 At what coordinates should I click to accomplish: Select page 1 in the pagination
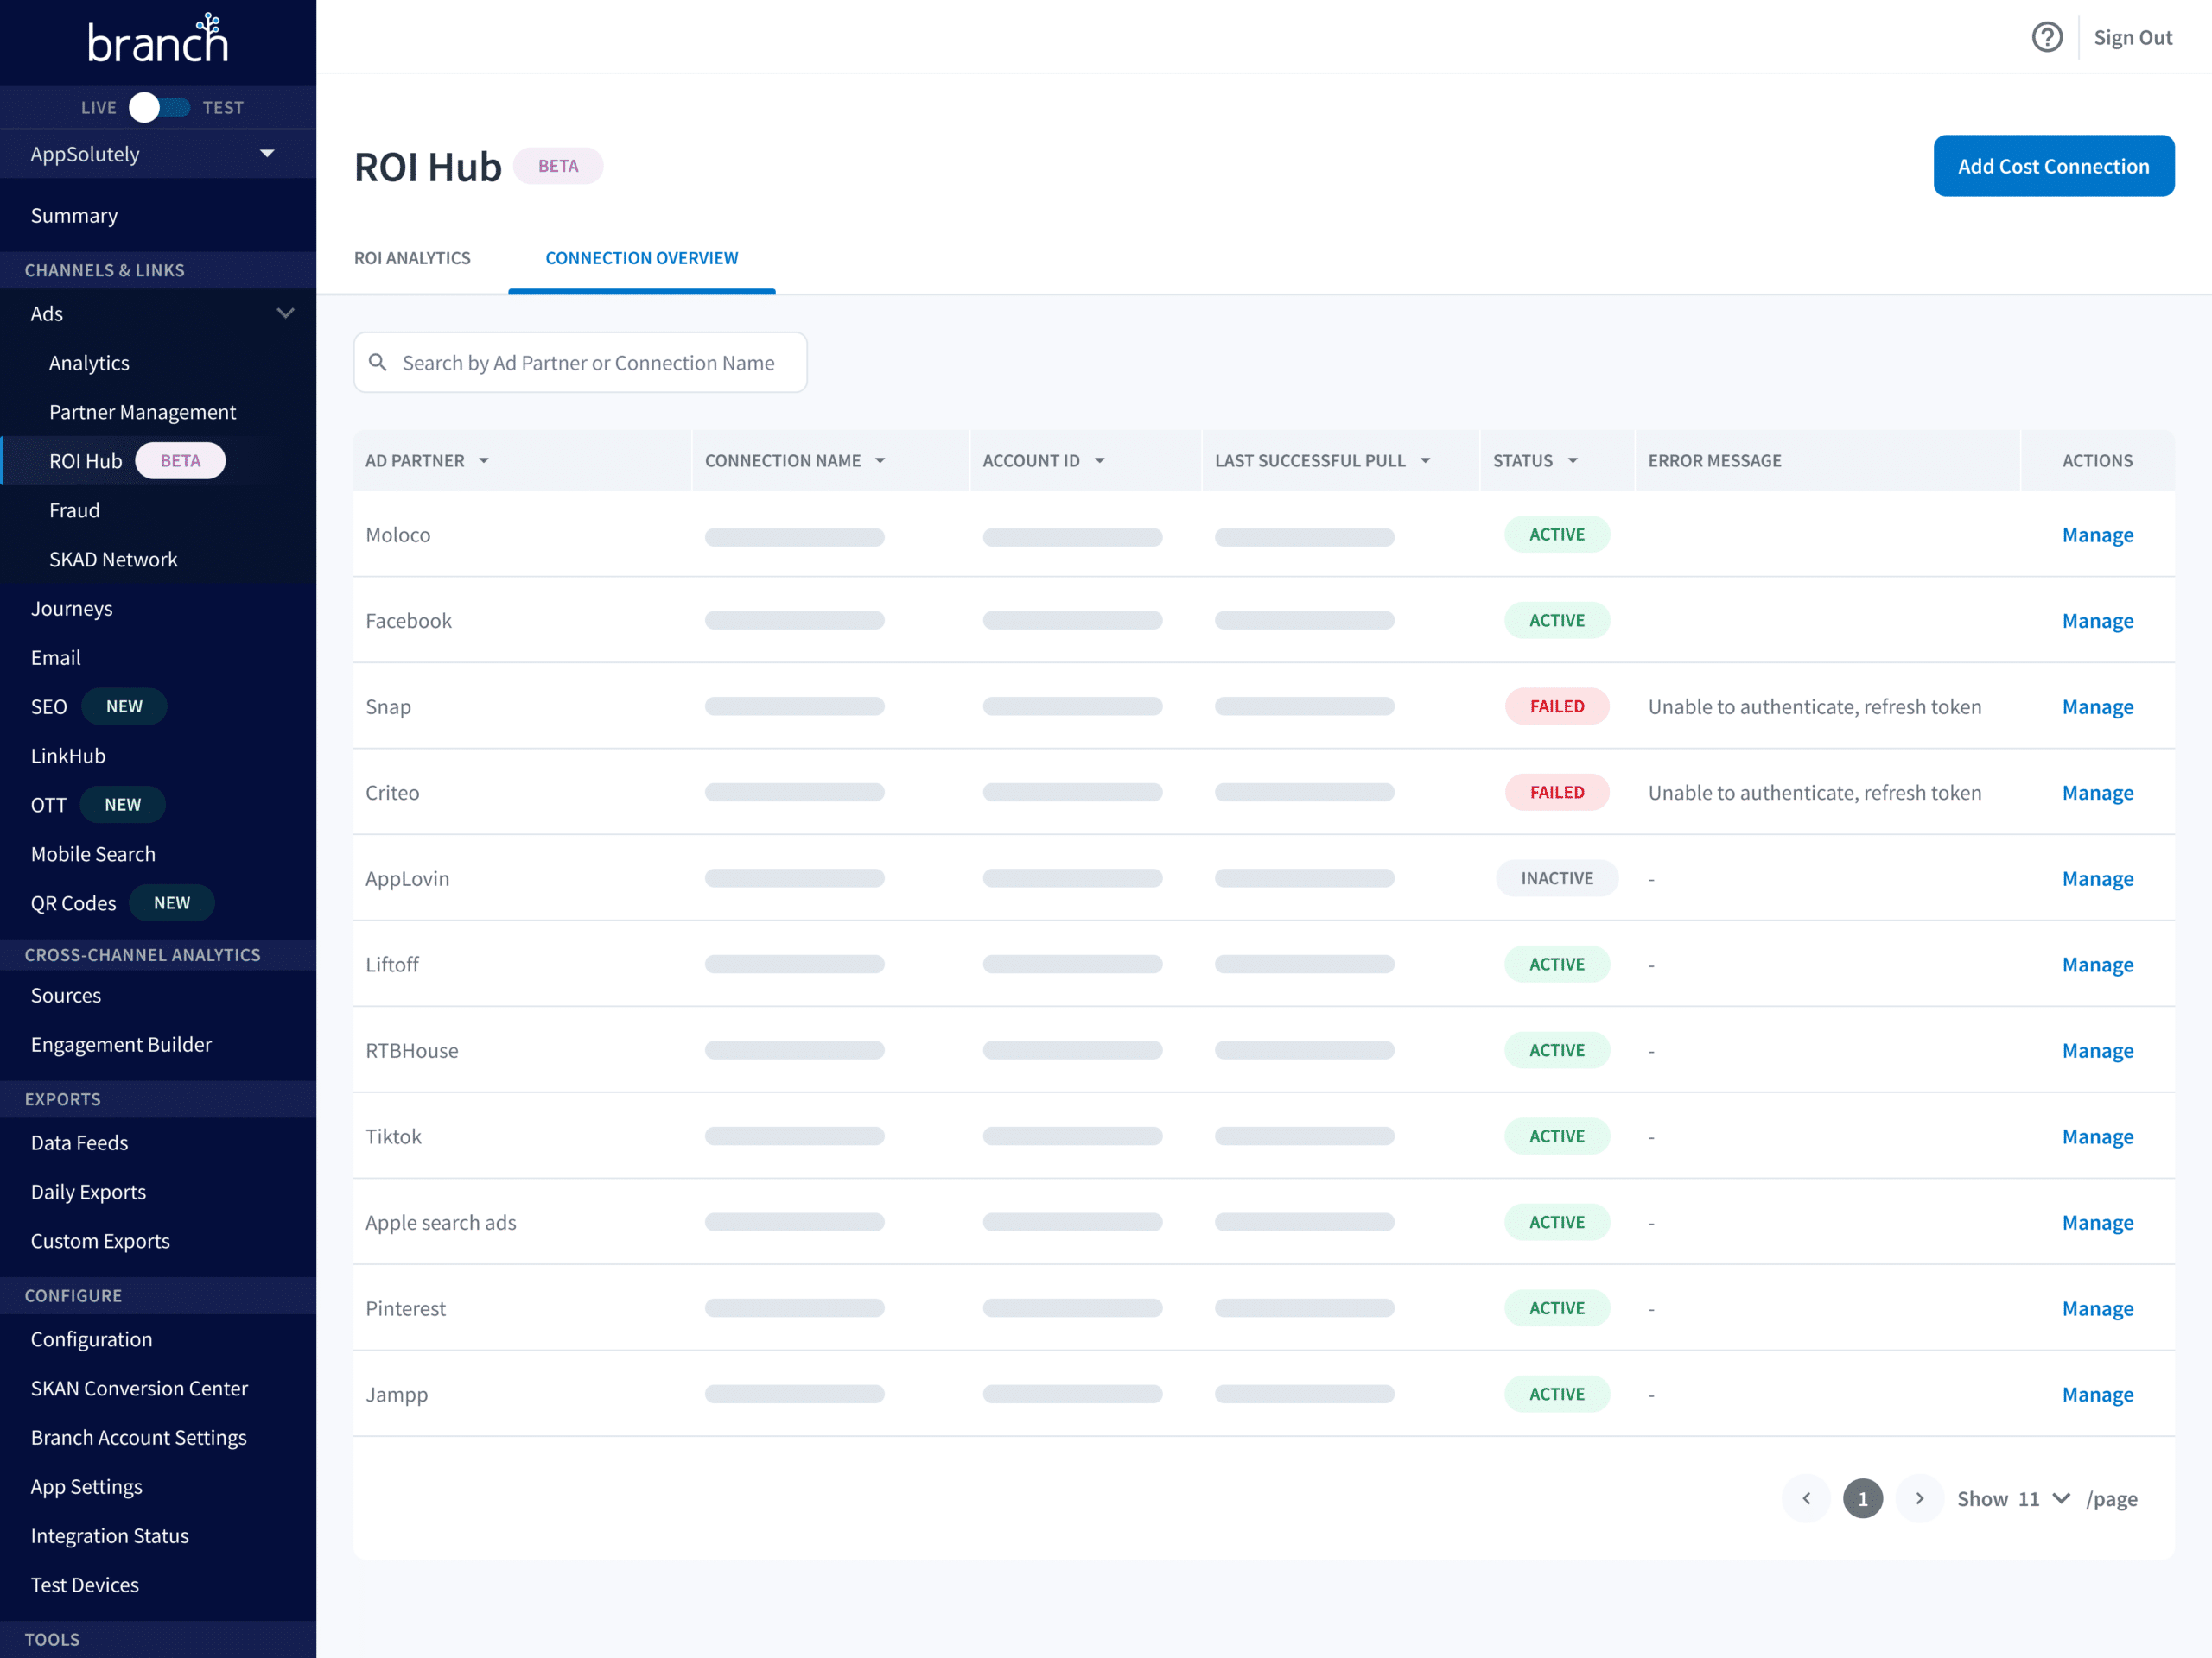[x=1862, y=1498]
